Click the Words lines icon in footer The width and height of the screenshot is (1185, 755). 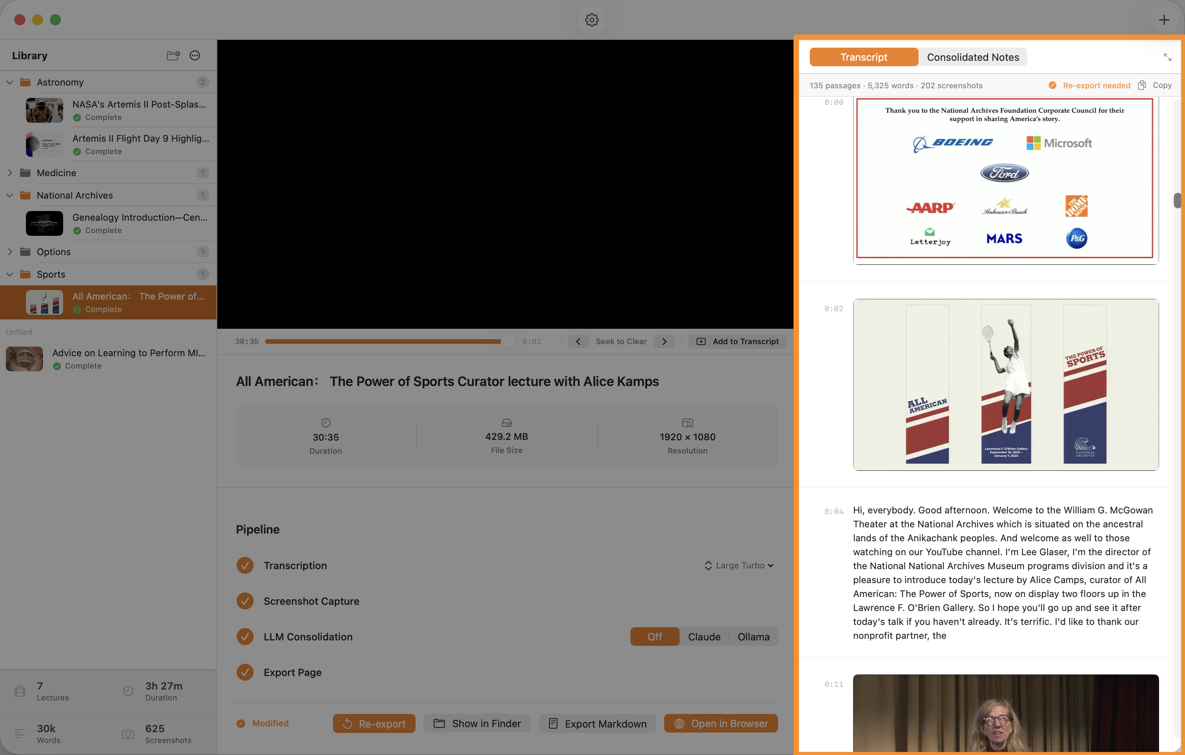pyautogui.click(x=20, y=734)
